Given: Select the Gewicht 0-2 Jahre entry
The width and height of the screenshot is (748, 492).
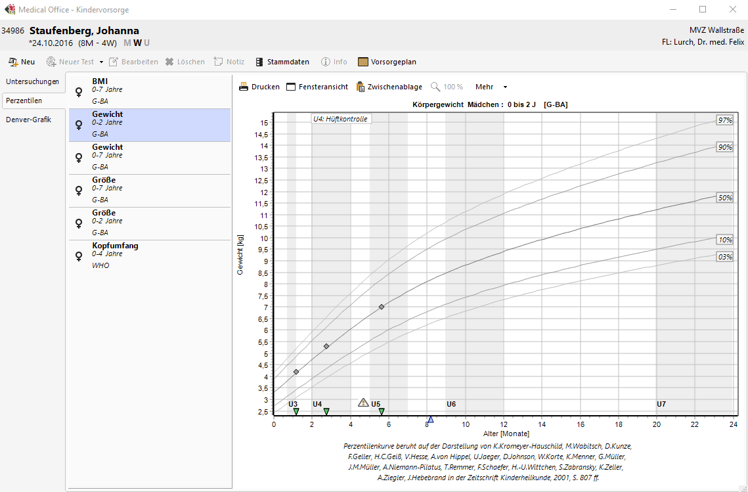Looking at the screenshot, I should pyautogui.click(x=150, y=125).
